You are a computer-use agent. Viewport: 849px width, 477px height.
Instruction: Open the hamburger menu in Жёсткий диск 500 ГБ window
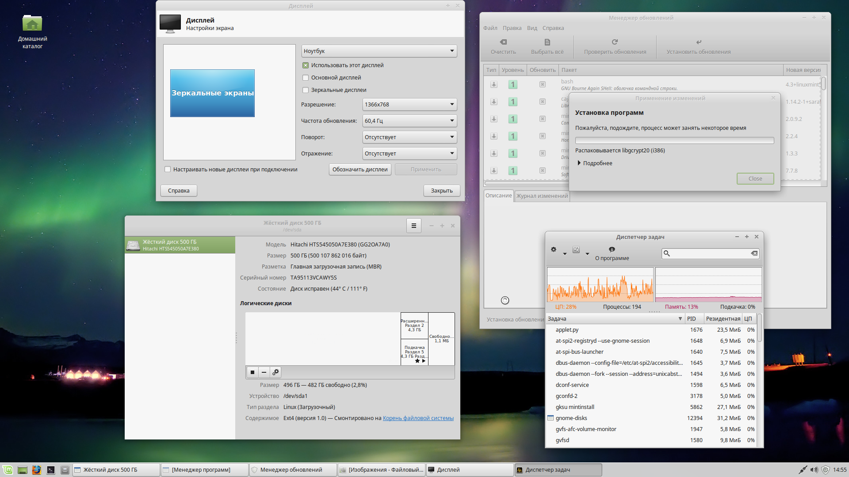[413, 225]
